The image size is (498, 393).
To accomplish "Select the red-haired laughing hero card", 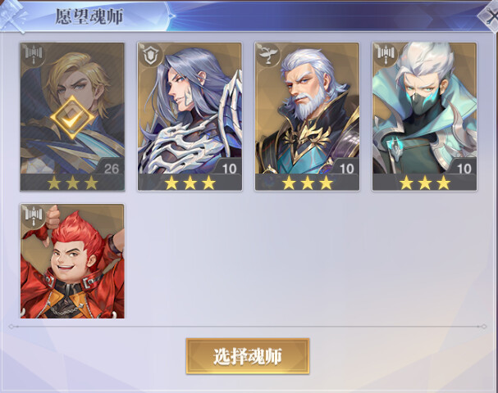I will coord(72,261).
